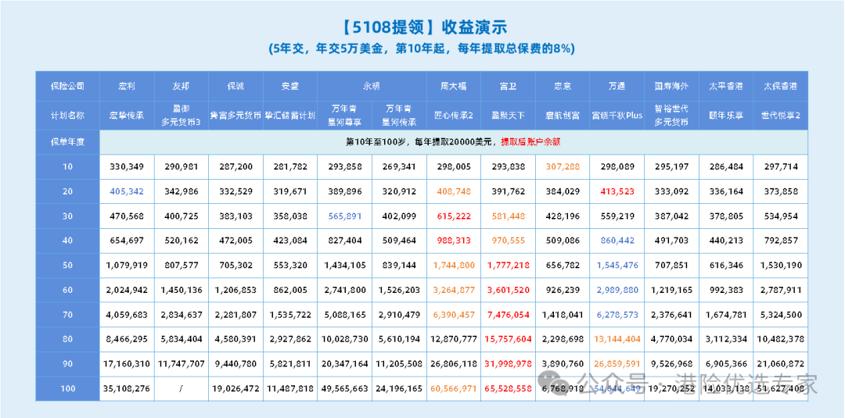Viewport: 845px width, 418px height.
Task: Click the red value 1,777,218
Action: click(509, 265)
